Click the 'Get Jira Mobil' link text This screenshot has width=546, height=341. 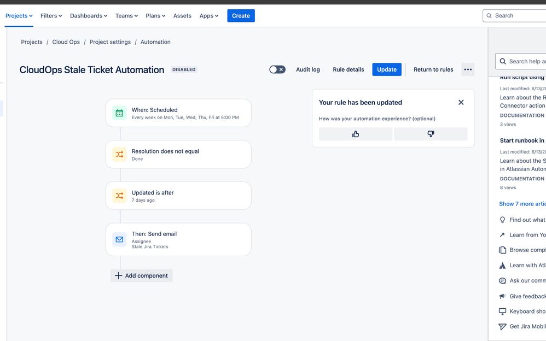(527, 326)
